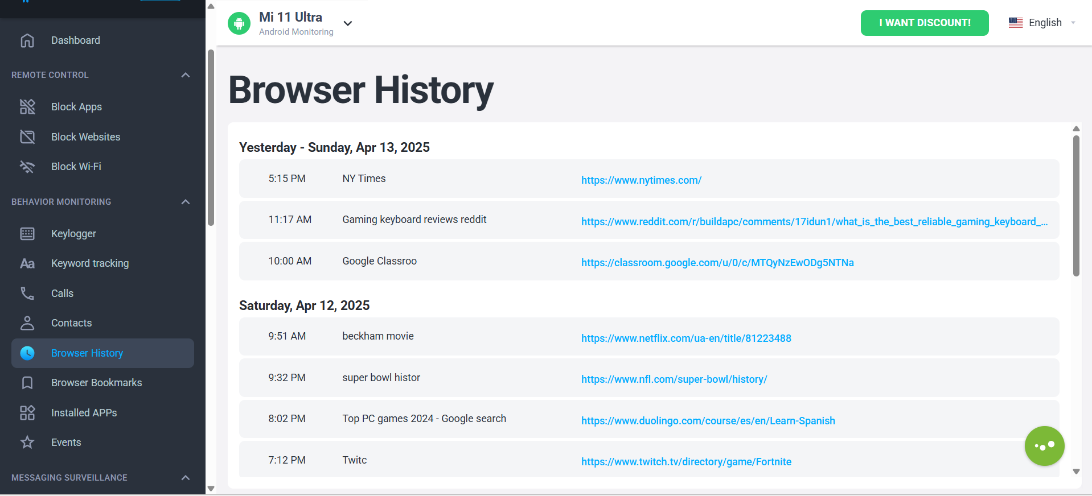Go to Contacts page
The height and width of the screenshot is (496, 1092).
point(71,323)
